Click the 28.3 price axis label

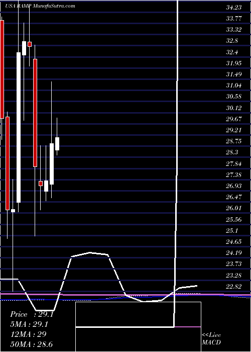coord(232,153)
